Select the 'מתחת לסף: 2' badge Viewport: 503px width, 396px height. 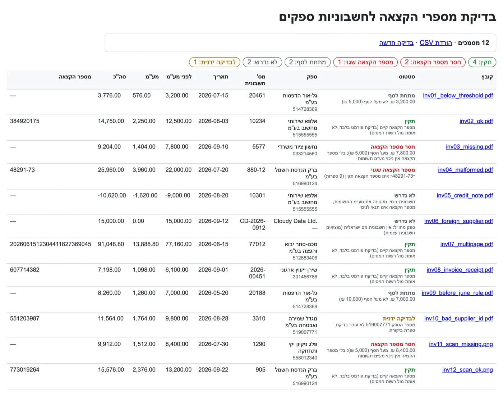point(308,62)
